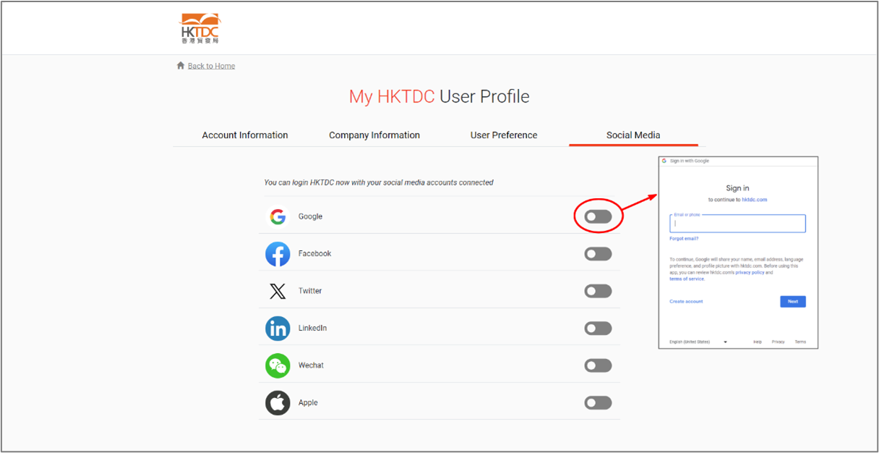This screenshot has width=879, height=453.
Task: Open the terms of service link
Action: tap(687, 279)
